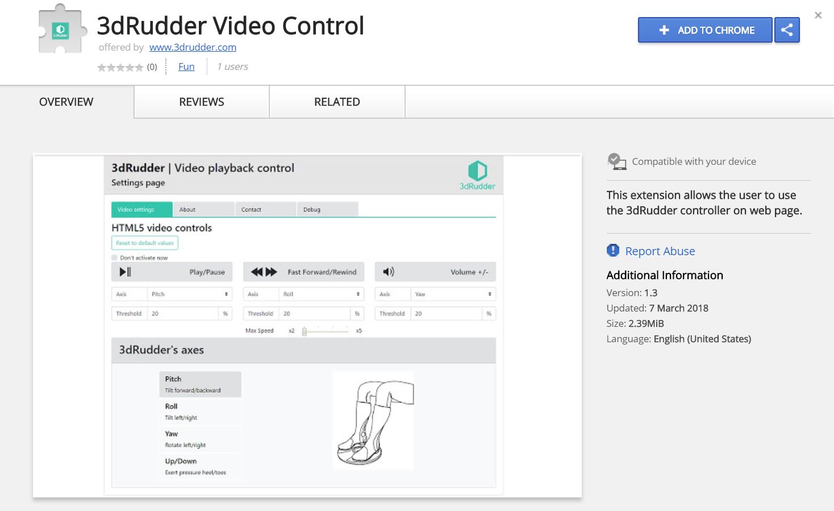Click the Fast Forward/Rewind arrows icon
The height and width of the screenshot is (511, 834).
point(264,272)
